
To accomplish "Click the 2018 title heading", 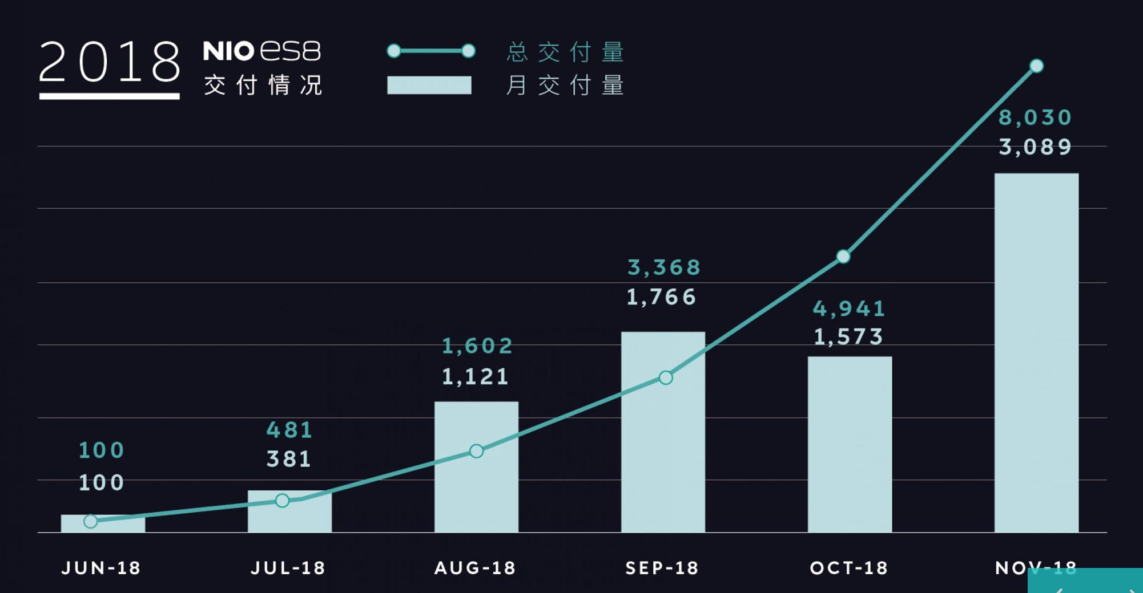I will (109, 63).
